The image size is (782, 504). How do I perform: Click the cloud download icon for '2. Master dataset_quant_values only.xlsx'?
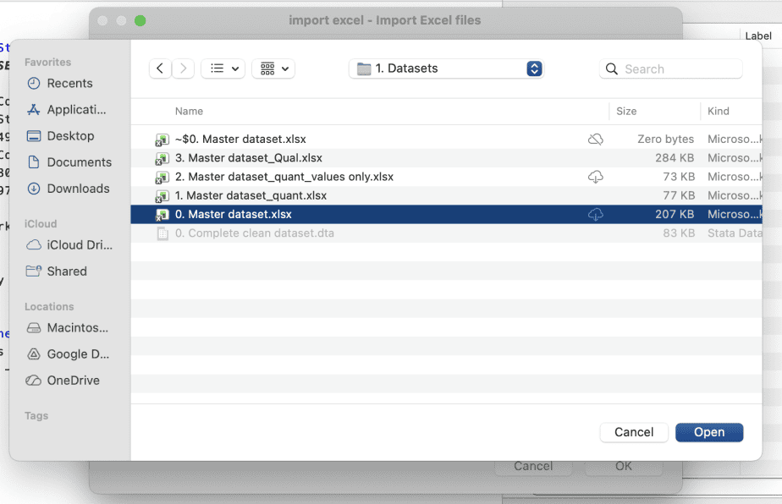[596, 177]
